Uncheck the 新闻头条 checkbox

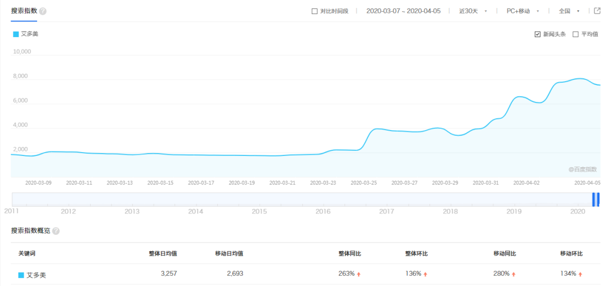click(538, 34)
